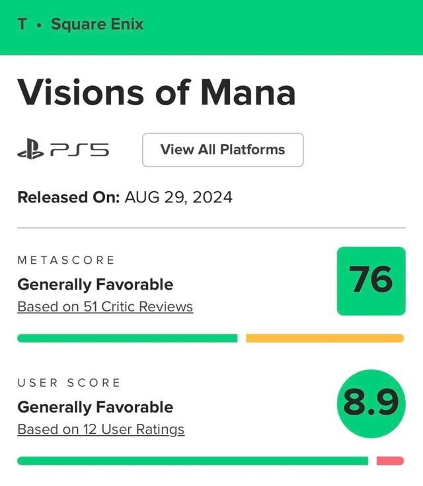Screen dimensions: 423x486
Task: Open the Based on 12 User Ratings link
Action: coord(100,429)
